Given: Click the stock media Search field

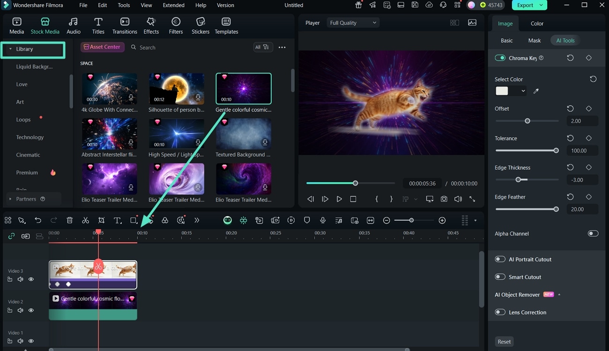Looking at the screenshot, I should point(190,47).
